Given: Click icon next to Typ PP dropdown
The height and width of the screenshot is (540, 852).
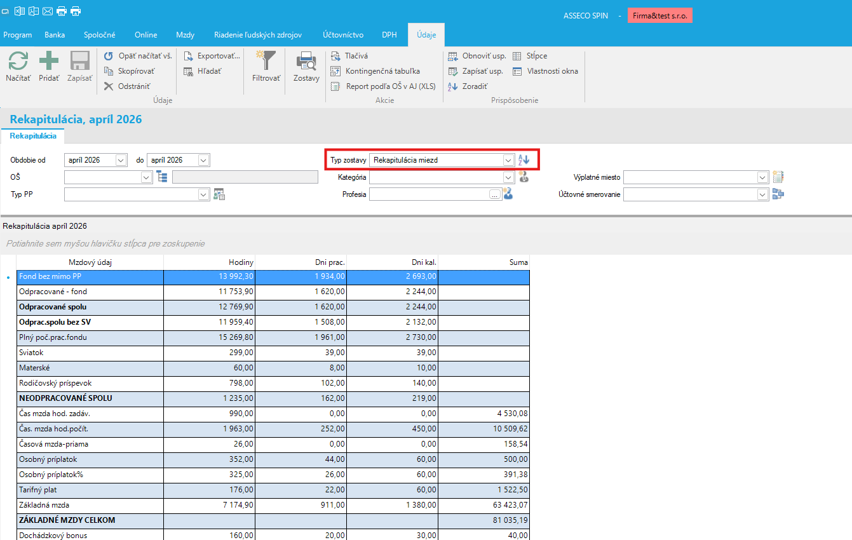Looking at the screenshot, I should coord(220,194).
